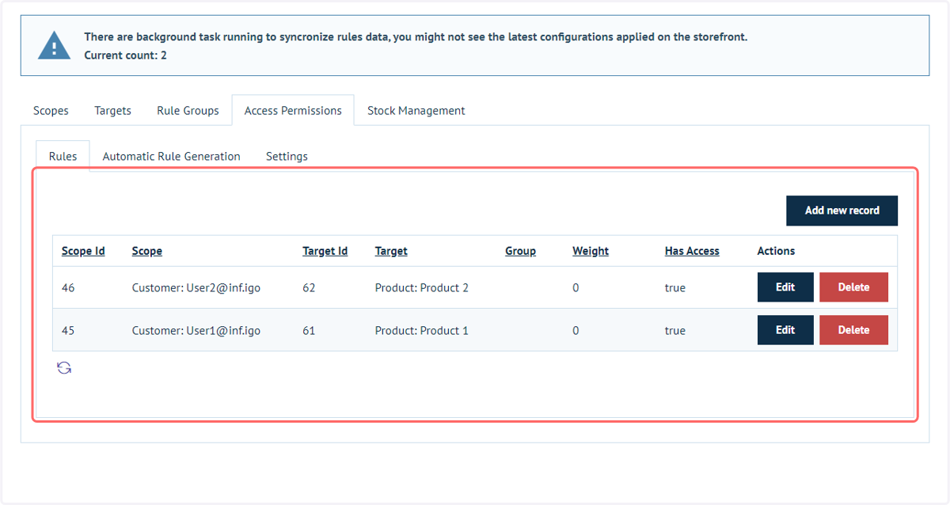Screen dimensions: 950x505
Task: Edit the User1@inf.igo rule
Action: click(x=785, y=330)
